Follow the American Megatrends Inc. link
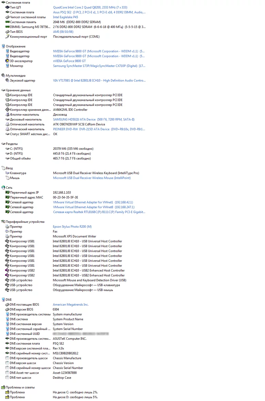The width and height of the screenshot is (265, 401). click(x=71, y=304)
